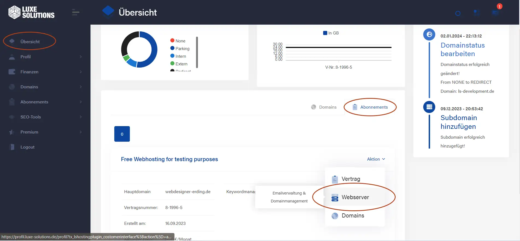Screen dimensions: 520x241
Task: Click the Finanzen wallet icon
Action: pos(12,72)
